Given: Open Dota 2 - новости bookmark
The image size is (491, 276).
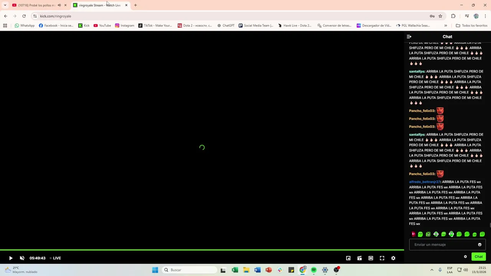Looking at the screenshot, I should 195,26.
